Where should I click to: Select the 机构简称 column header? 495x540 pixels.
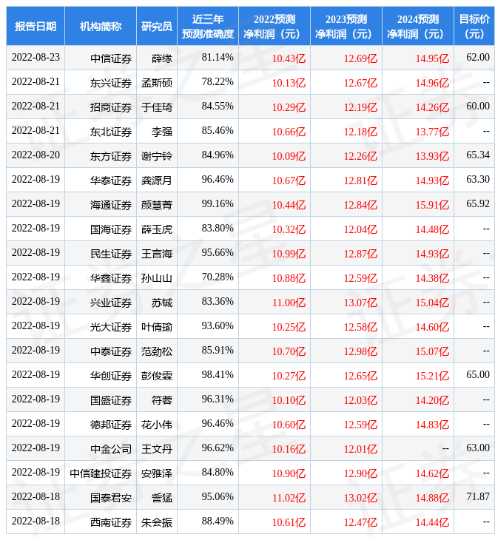tap(101, 27)
